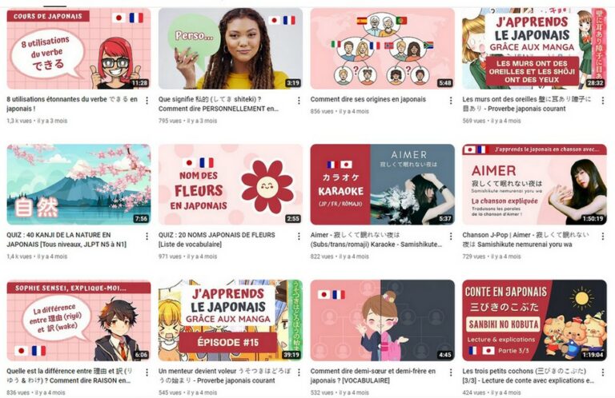This screenshot has height=398, width=615.
Task: Open options menu for 理由 et 訳 video
Action: [x=147, y=372]
